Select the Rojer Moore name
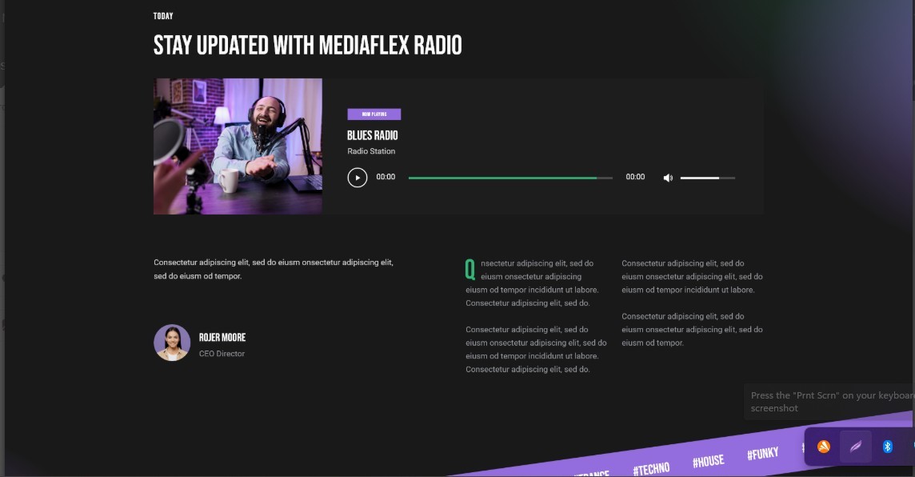This screenshot has width=915, height=477. point(222,338)
